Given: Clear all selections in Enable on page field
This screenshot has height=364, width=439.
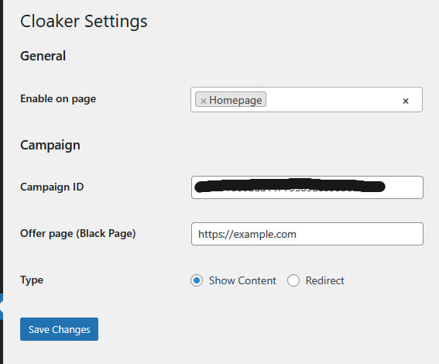Looking at the screenshot, I should (x=406, y=101).
